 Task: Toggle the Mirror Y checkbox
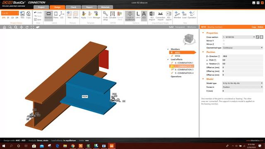(x=224, y=41)
